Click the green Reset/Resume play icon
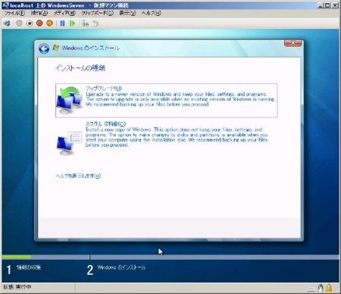Screen dimensions: 341x294 [x=73, y=23]
